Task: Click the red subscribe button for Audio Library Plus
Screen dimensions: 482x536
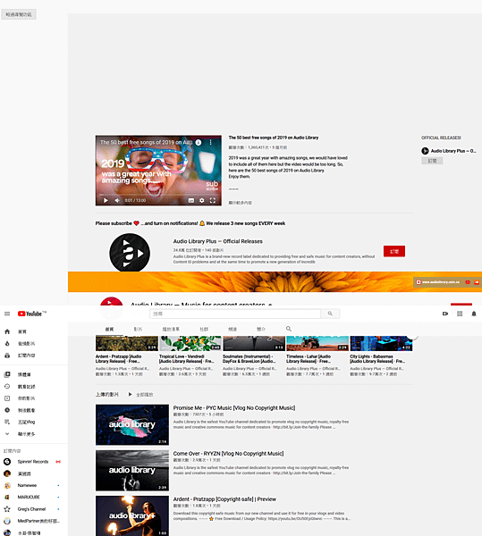Action: point(394,251)
